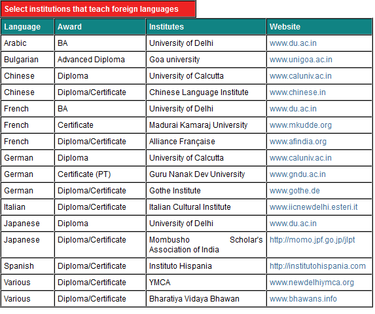Visit the www.newdelhiymca.org link

coord(312,283)
